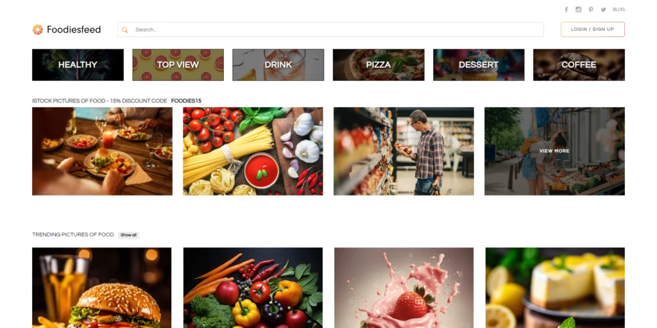Click the Foodiesfeed orange logo
The height and width of the screenshot is (328, 657).
click(38, 29)
